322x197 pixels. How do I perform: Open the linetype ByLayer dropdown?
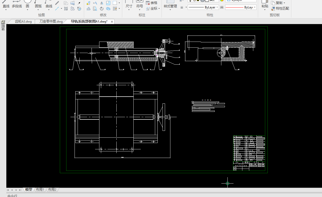click(203, 7)
